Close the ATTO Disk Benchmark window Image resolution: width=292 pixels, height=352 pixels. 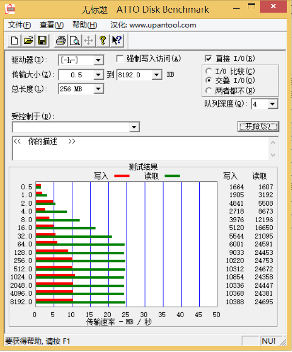click(x=273, y=6)
